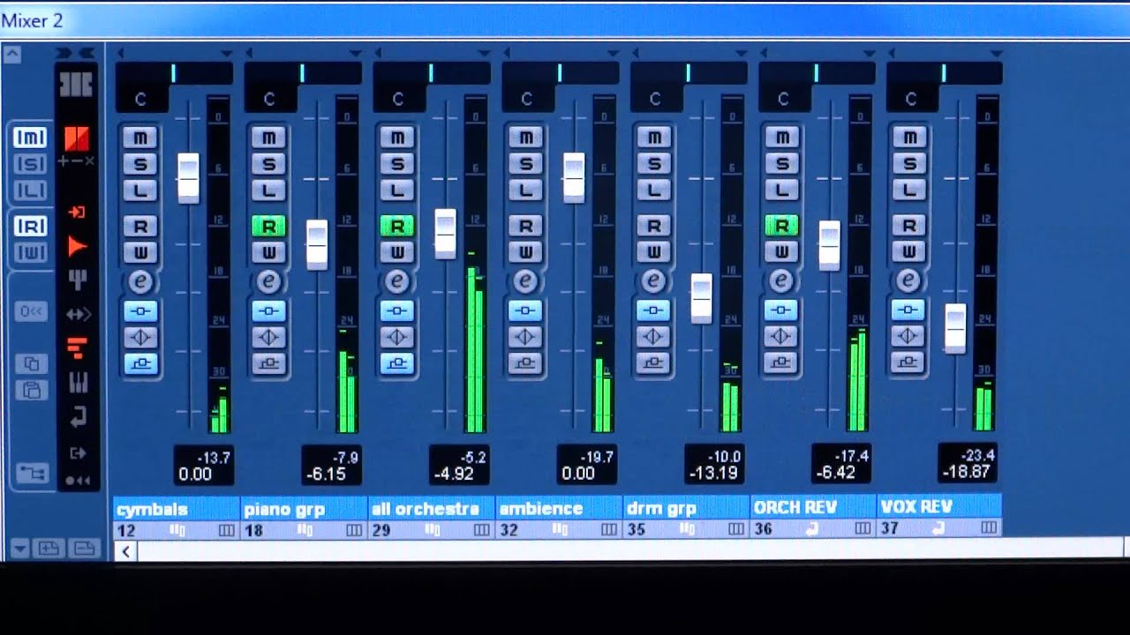Viewport: 1130px width, 635px height.
Task: Bypass EQ on ORCH REV channel
Action: click(780, 337)
